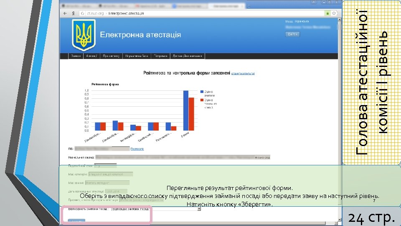Click the Ukrainian trident coat of arms logo

click(84, 35)
